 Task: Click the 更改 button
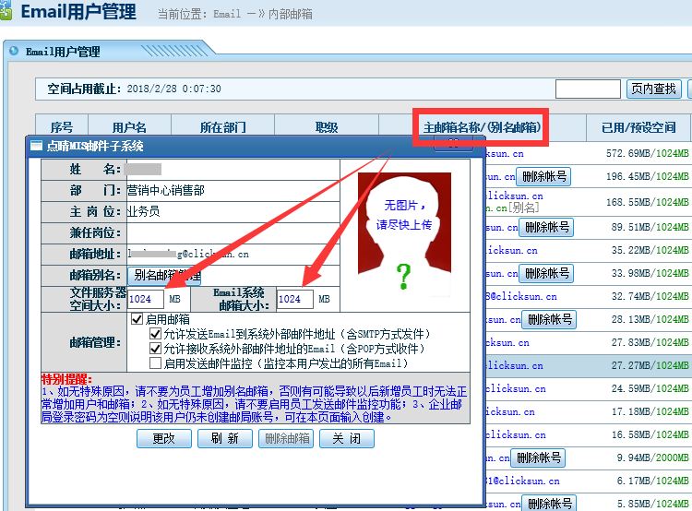coord(163,439)
